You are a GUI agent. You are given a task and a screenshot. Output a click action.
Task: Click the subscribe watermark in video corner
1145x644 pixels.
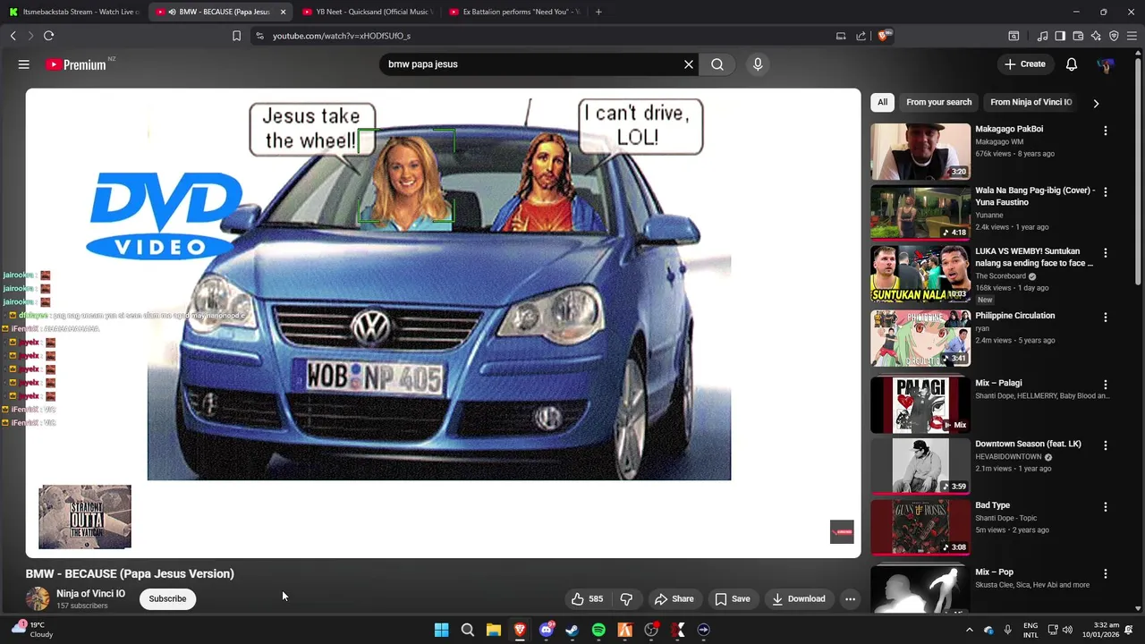click(842, 531)
